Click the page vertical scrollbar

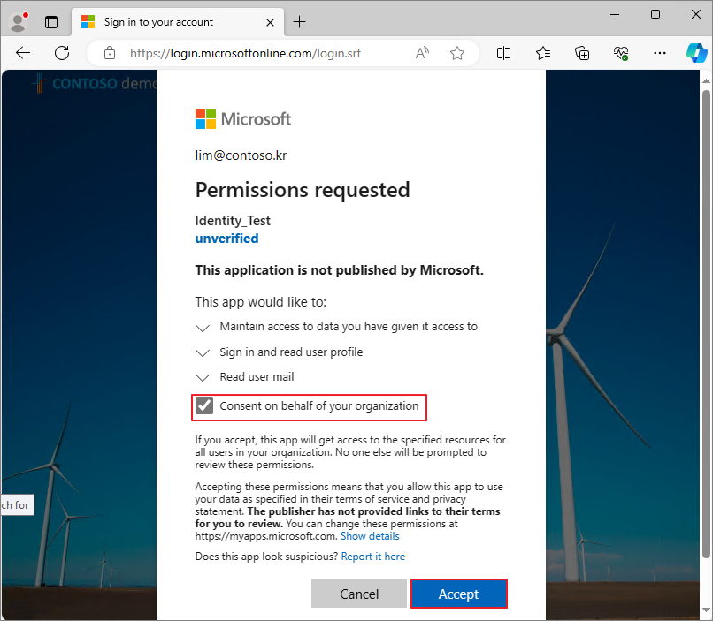tap(706, 323)
